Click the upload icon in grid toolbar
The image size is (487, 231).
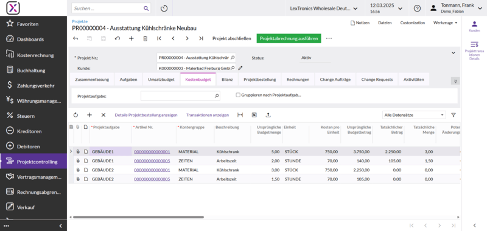click(x=268, y=115)
